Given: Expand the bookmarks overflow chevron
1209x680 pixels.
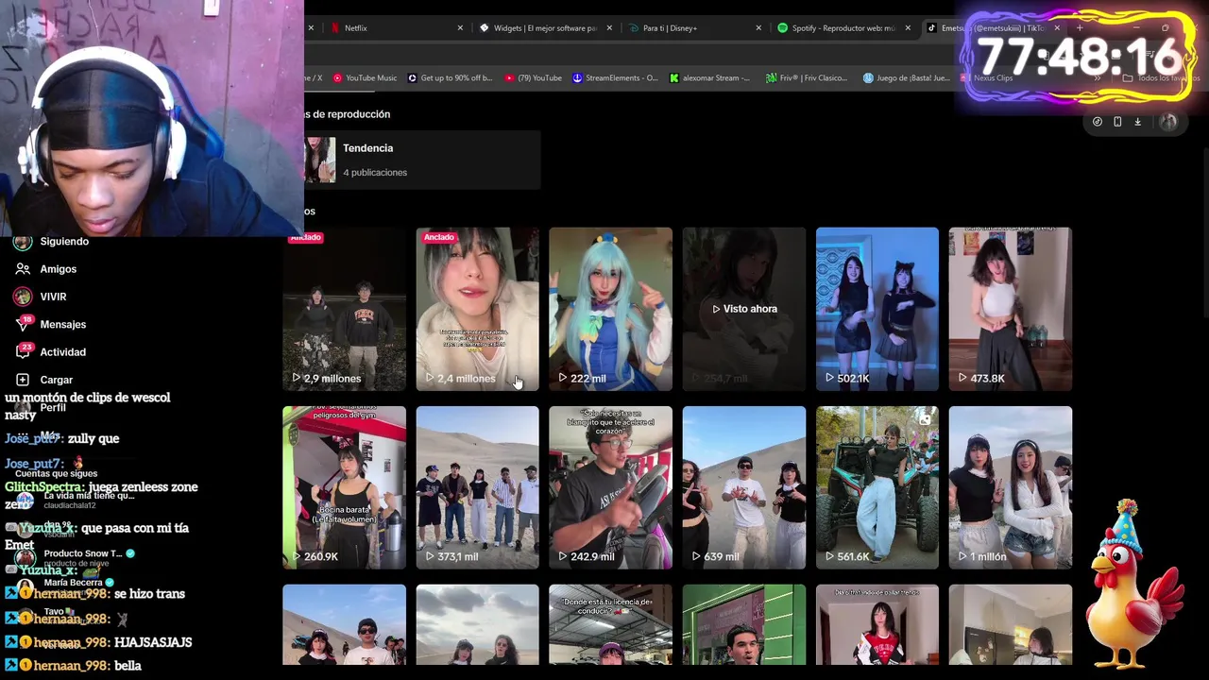Looking at the screenshot, I should [1098, 78].
